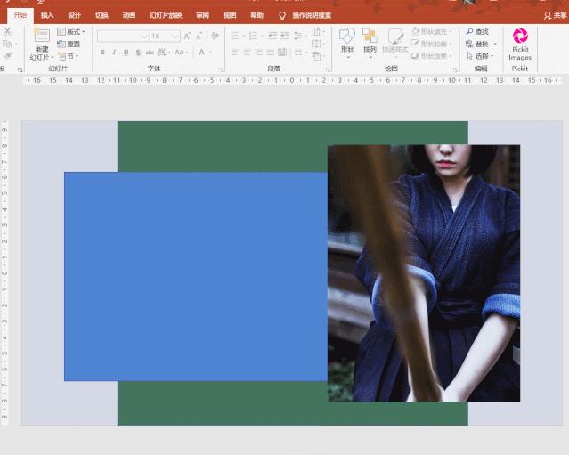This screenshot has width=569, height=455.
Task: Click the Tell Me search box (操作说明搜索)
Action: pos(311,15)
